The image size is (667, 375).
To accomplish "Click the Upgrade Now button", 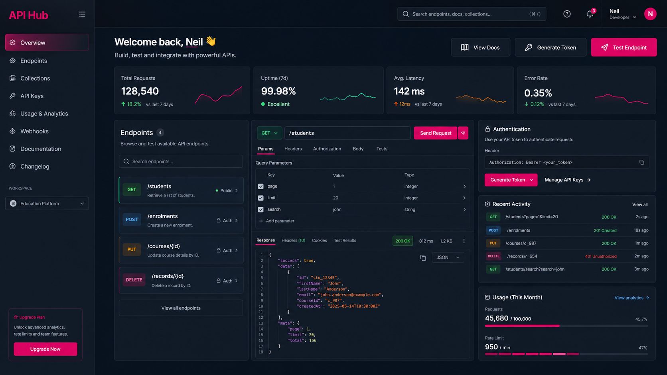I will (x=45, y=349).
